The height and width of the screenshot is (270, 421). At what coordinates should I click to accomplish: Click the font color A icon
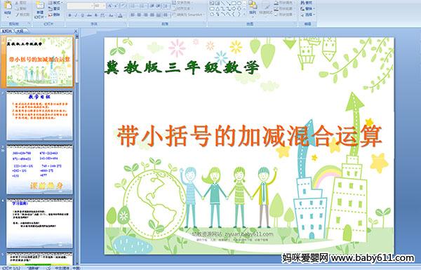coord(120,15)
